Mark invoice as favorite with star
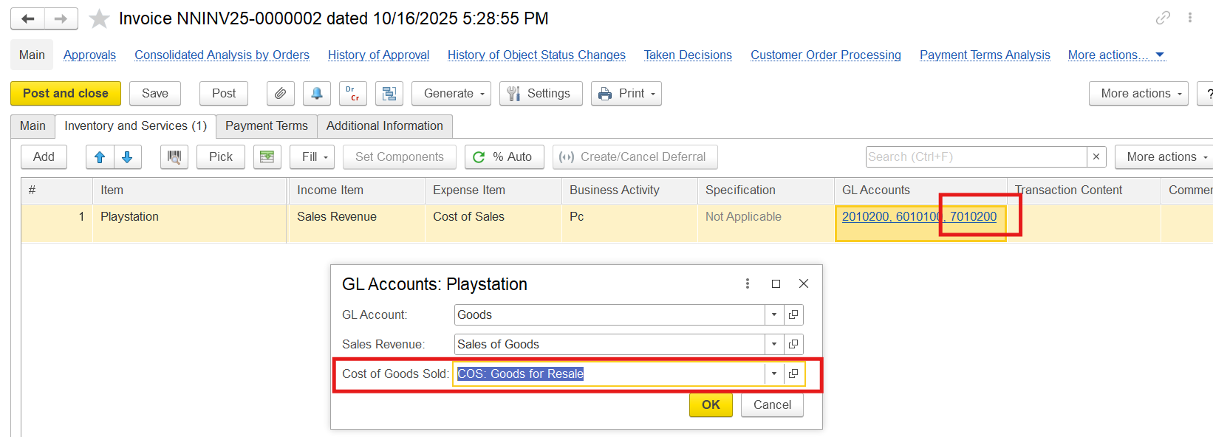Image resolution: width=1213 pixels, height=437 pixels. coord(99,18)
